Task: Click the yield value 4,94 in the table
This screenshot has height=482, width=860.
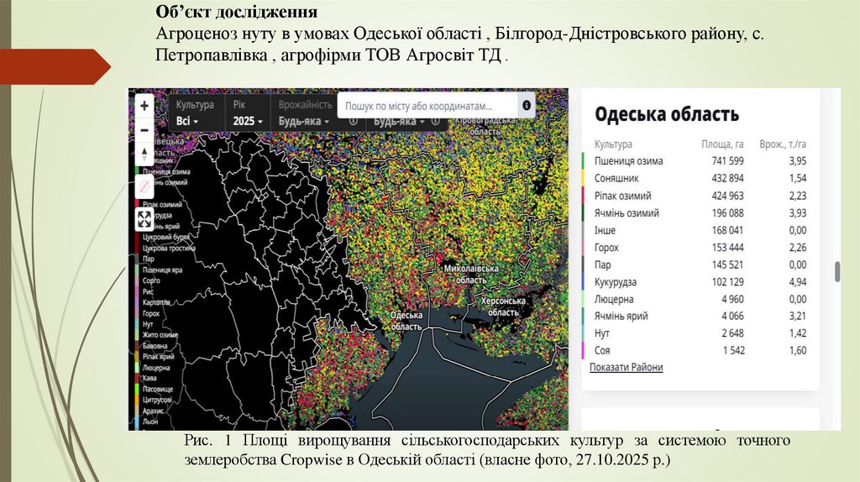Action: point(798,282)
